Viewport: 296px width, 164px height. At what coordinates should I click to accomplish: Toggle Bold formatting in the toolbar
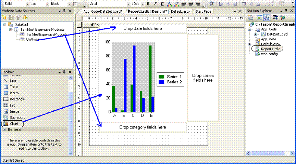(148, 4)
